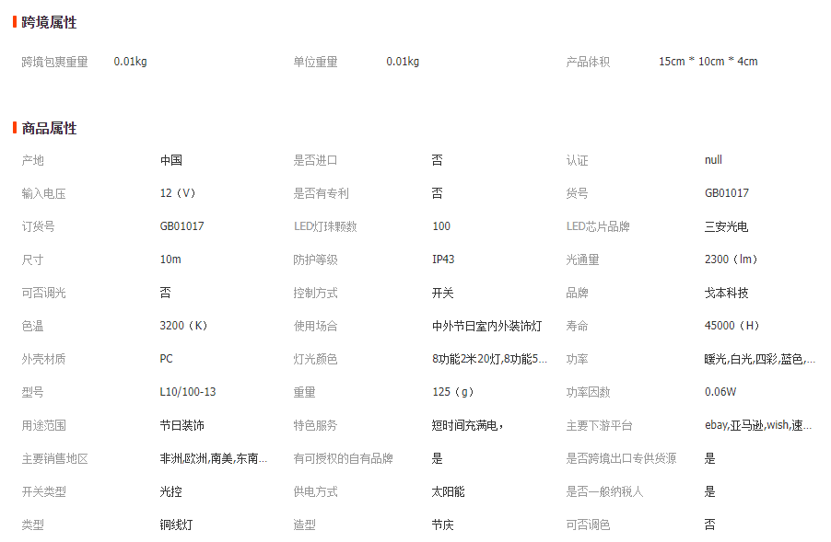Image resolution: width=831 pixels, height=542 pixels.
Task: Click the brand value 戈本科技
Action: click(726, 293)
